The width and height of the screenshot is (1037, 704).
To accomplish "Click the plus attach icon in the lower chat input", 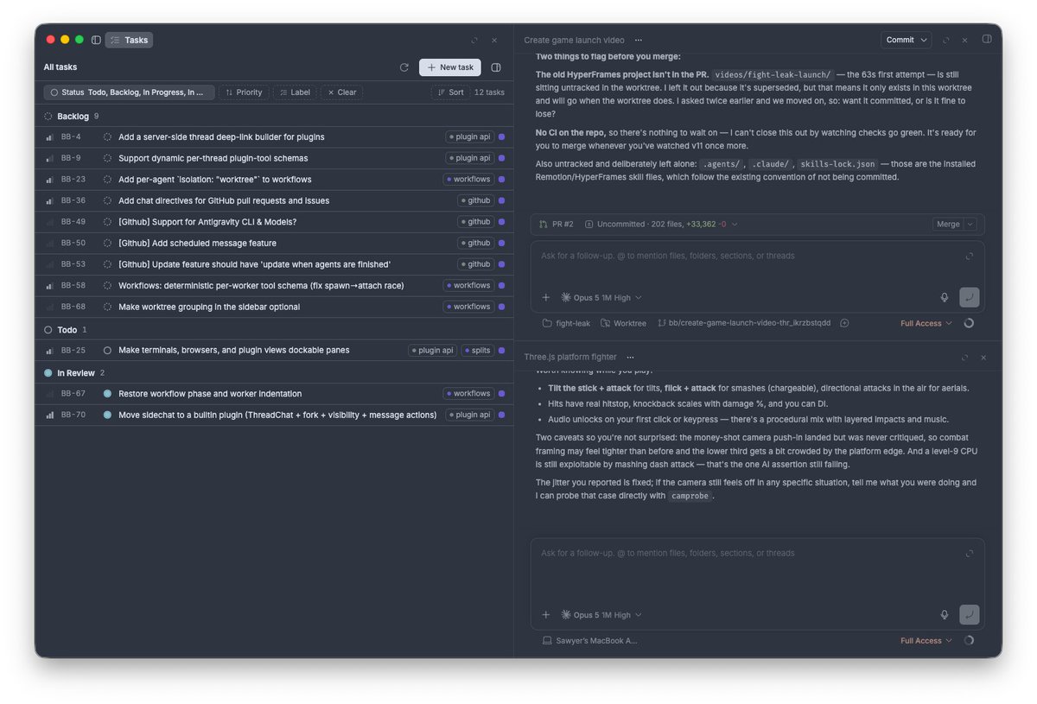I will click(x=546, y=615).
